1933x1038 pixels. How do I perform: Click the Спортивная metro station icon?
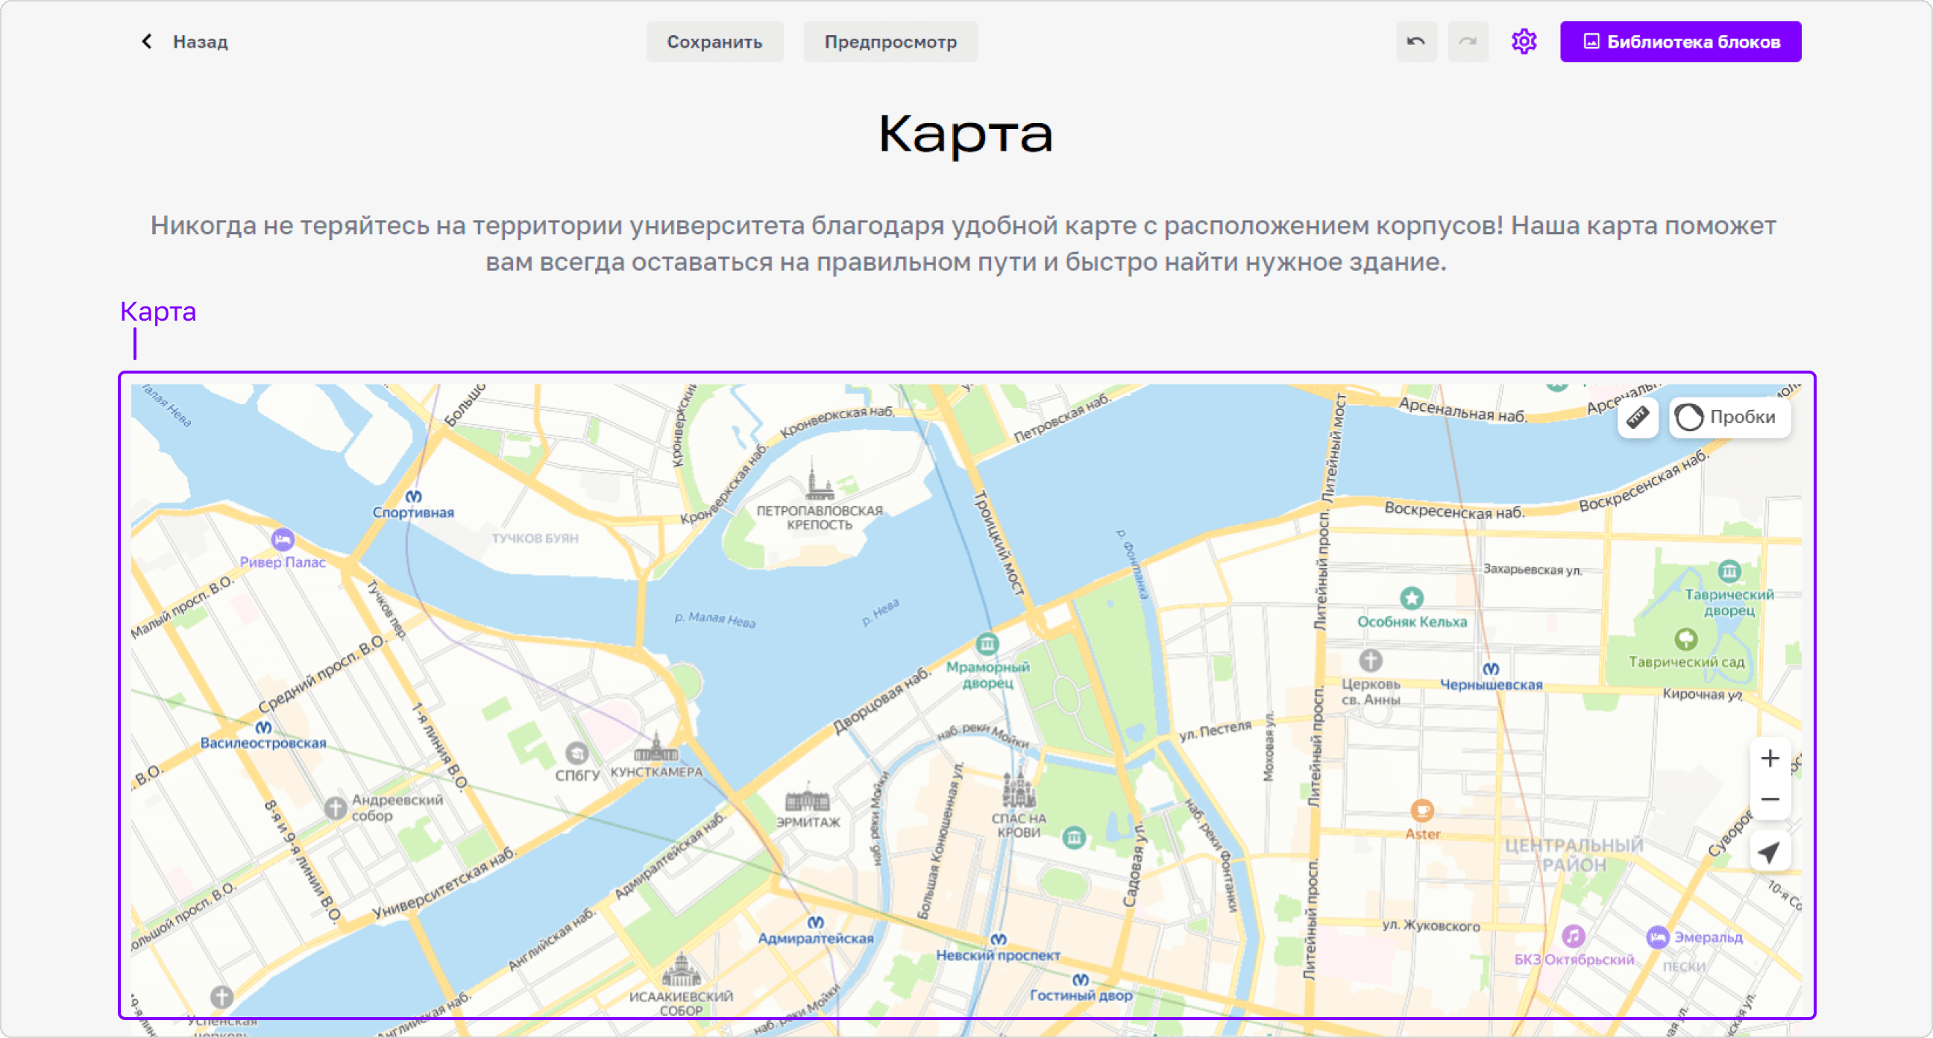413,496
